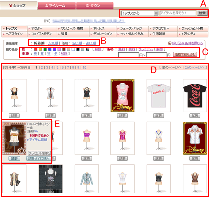Click the アイテムを探そう search input field
Screen dimensions: 209x197
(x=178, y=13)
